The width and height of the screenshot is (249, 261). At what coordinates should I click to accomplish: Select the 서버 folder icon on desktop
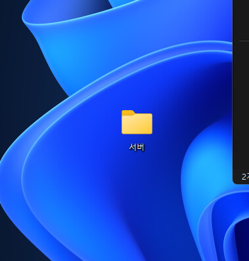pyautogui.click(x=137, y=122)
